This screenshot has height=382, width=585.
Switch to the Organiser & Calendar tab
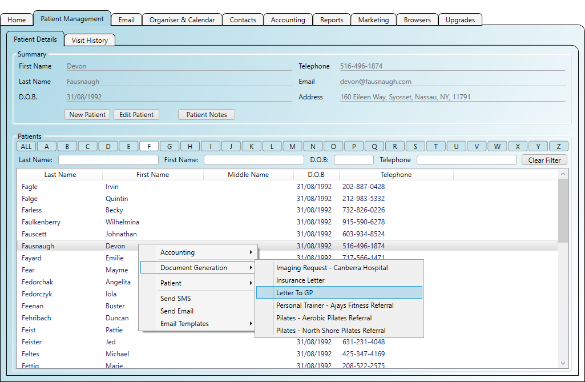[x=182, y=19]
